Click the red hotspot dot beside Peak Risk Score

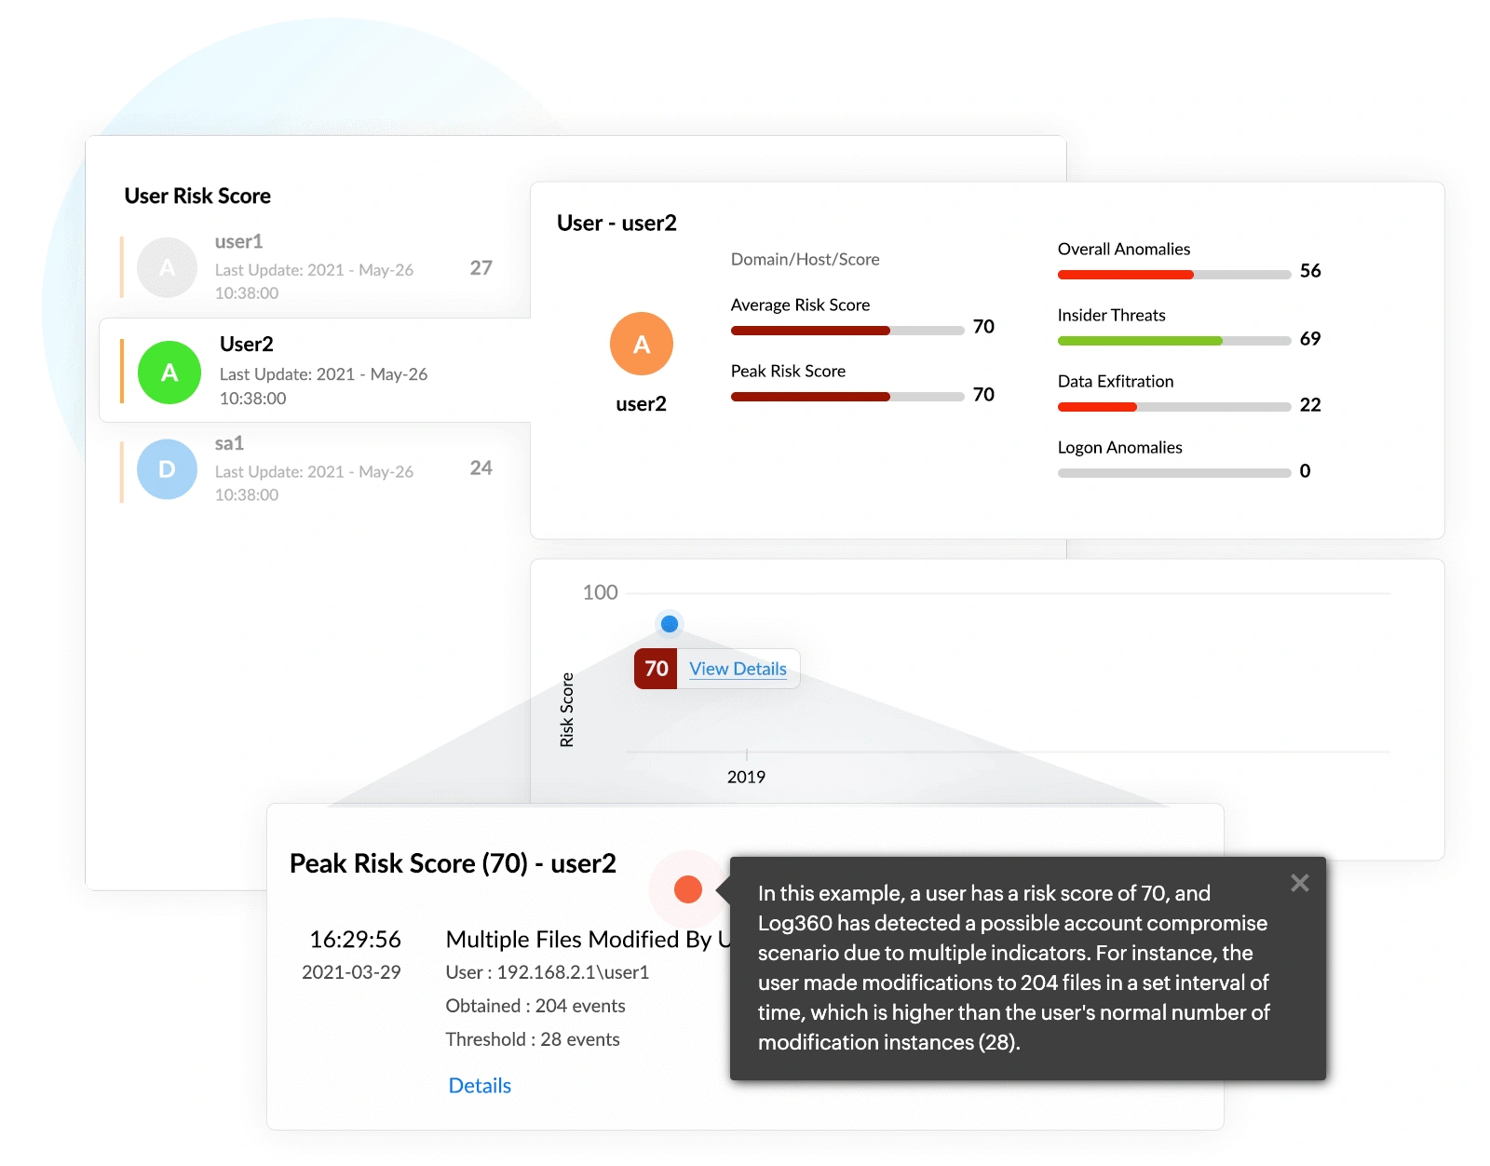688,889
